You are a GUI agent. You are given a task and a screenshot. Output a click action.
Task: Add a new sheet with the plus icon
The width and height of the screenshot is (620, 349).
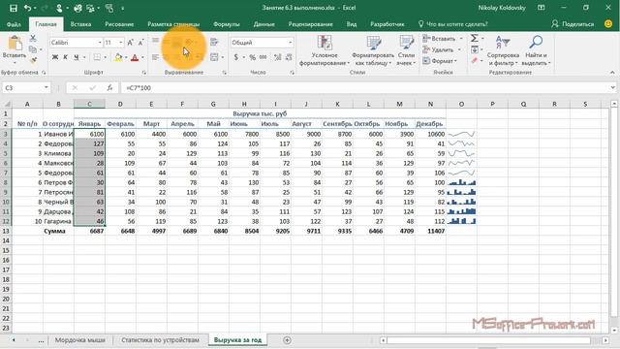pyautogui.click(x=287, y=340)
